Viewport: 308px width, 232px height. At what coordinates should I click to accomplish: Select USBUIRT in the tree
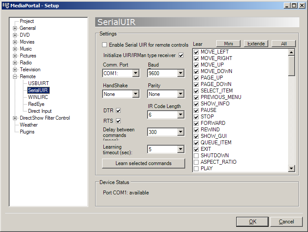pyautogui.click(x=38, y=83)
